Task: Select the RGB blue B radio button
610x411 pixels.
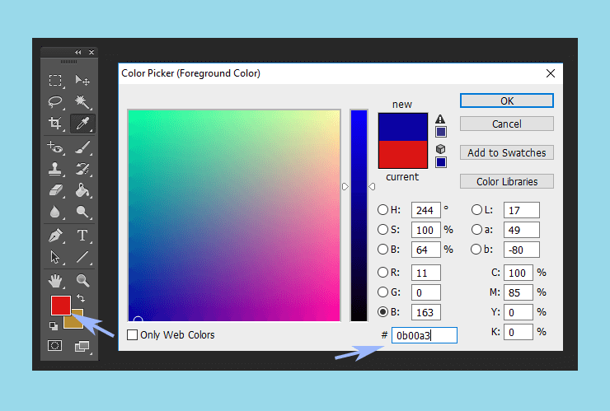Action: (x=382, y=311)
